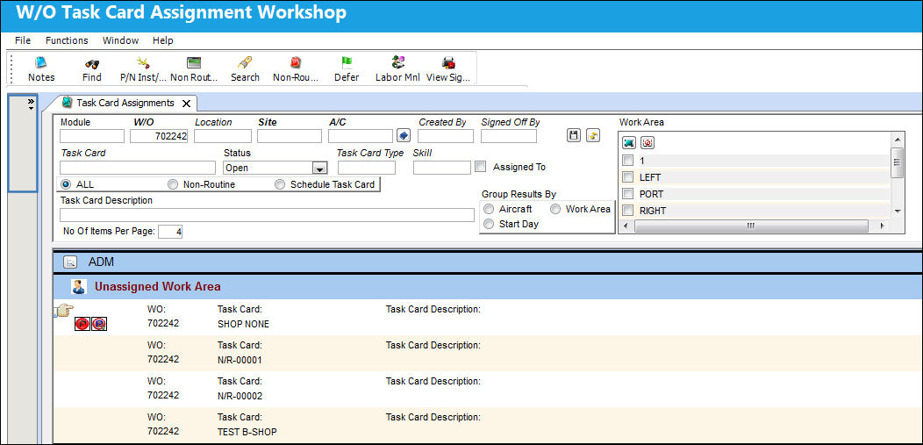Click the Task Card input field
This screenshot has height=445, width=923.
pos(138,167)
